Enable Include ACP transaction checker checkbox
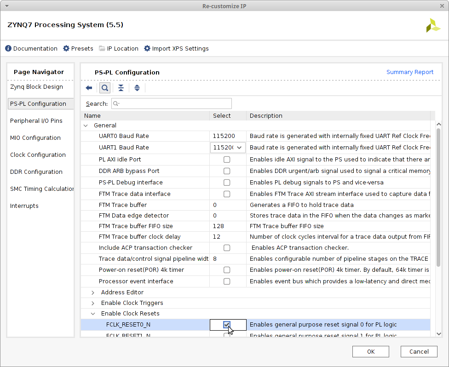Image resolution: width=449 pixels, height=367 pixels. click(x=227, y=248)
